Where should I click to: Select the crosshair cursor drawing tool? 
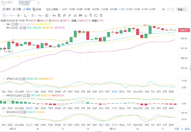click(4, 15)
